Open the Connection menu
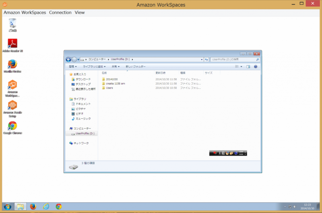 60,12
